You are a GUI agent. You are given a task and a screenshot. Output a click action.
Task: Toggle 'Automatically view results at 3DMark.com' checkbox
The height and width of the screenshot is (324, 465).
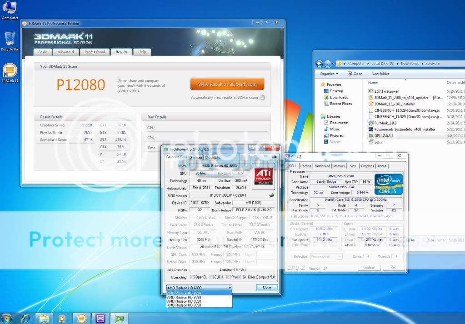263,98
